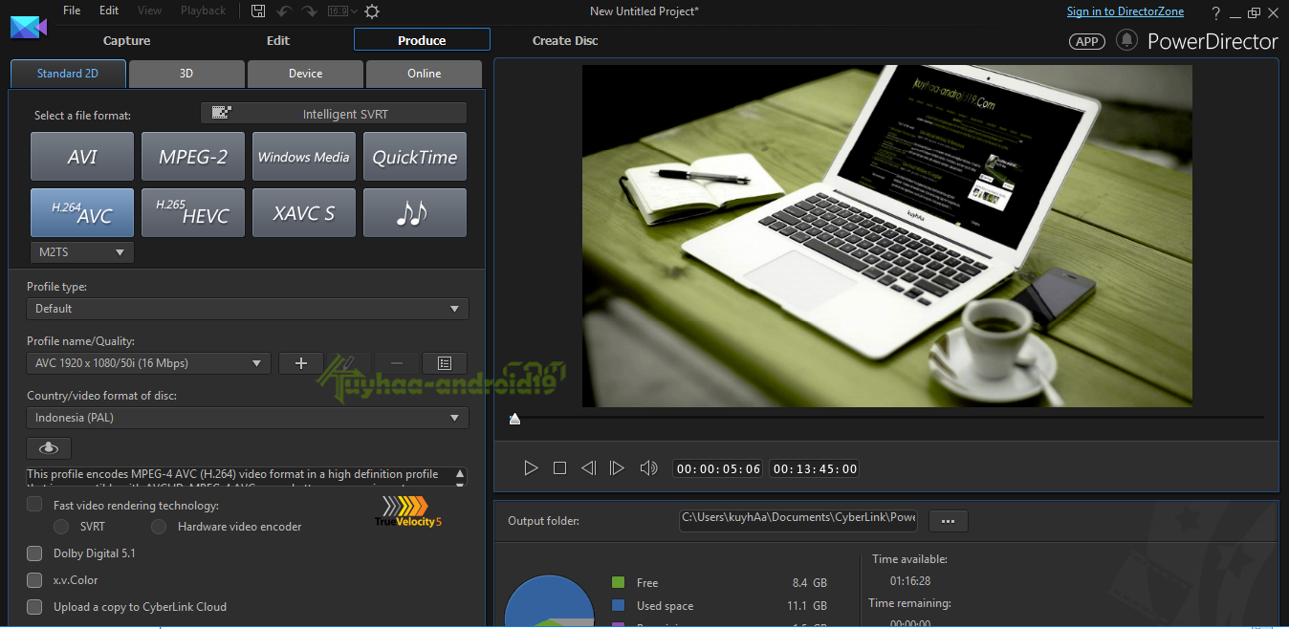Open the 16:9 aspect ratio selector
1289x629 pixels.
pos(342,11)
